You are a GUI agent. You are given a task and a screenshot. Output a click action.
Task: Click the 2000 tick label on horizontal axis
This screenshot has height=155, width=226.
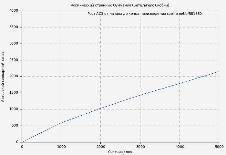(101, 147)
